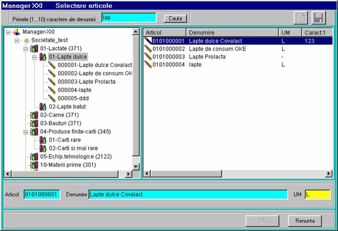Viewport: 338px width, 231px height.
Task: Click the Manager-XXI root node icon
Action: [17, 32]
